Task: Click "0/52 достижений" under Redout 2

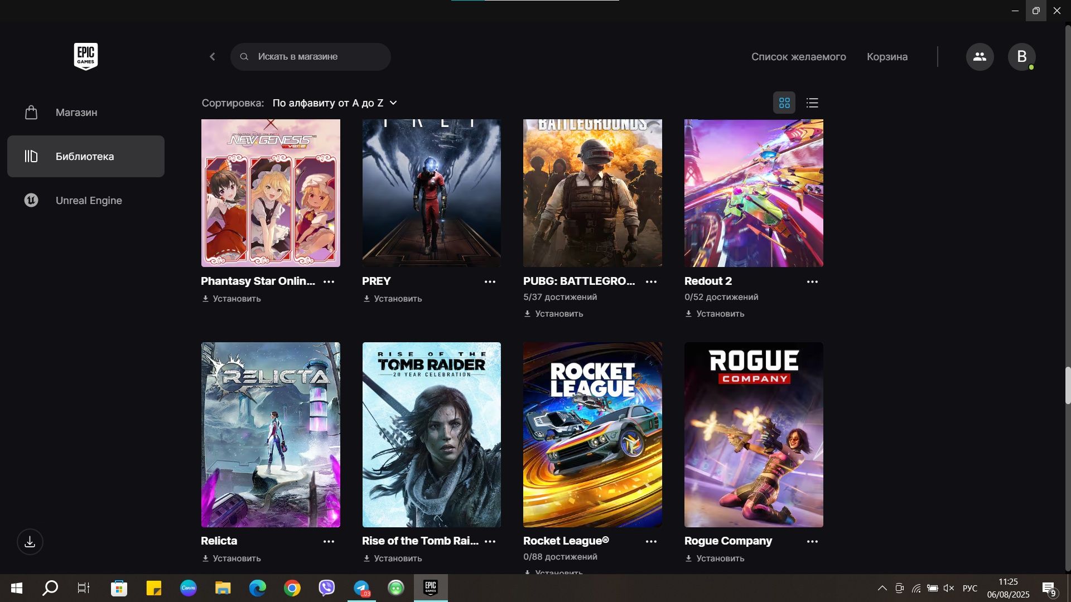Action: tap(721, 297)
